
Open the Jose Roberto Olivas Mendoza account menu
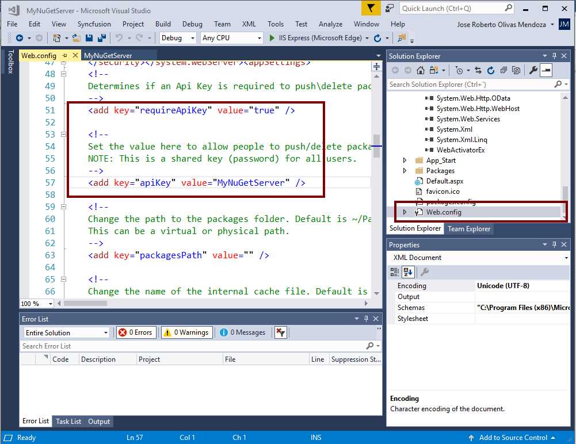(x=505, y=25)
